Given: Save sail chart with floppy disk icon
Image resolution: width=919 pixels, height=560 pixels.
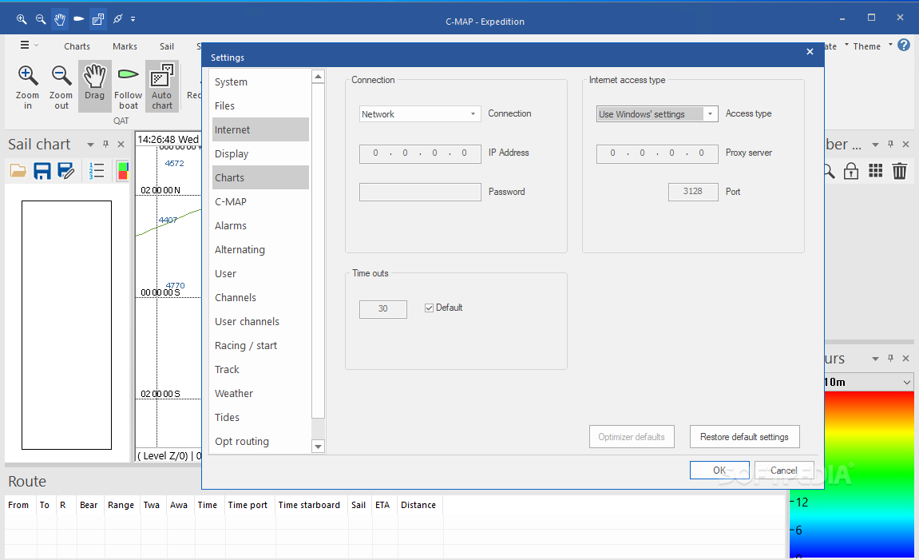Looking at the screenshot, I should (42, 171).
